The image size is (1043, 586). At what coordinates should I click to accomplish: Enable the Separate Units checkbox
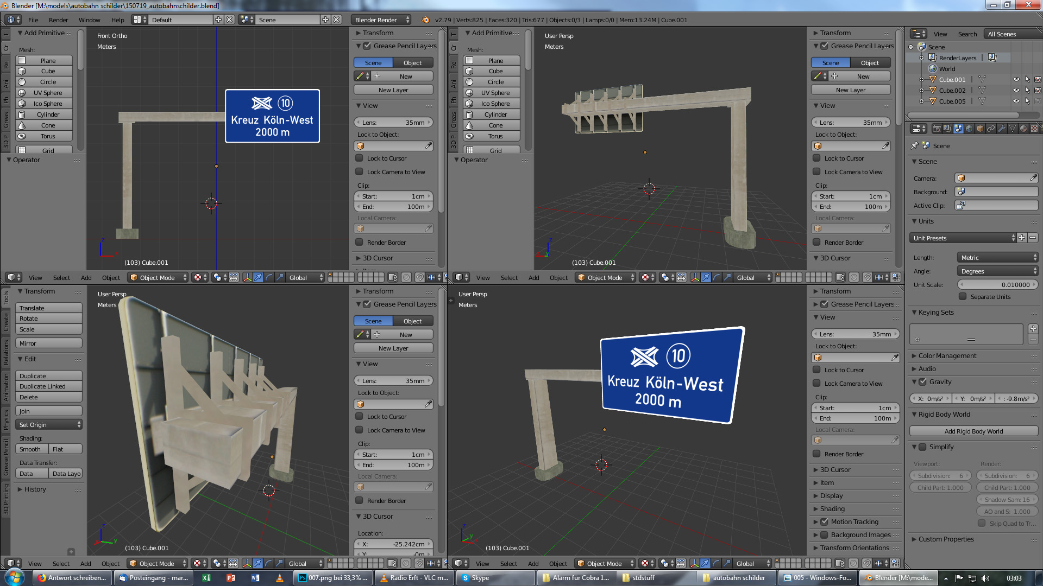[x=963, y=297]
